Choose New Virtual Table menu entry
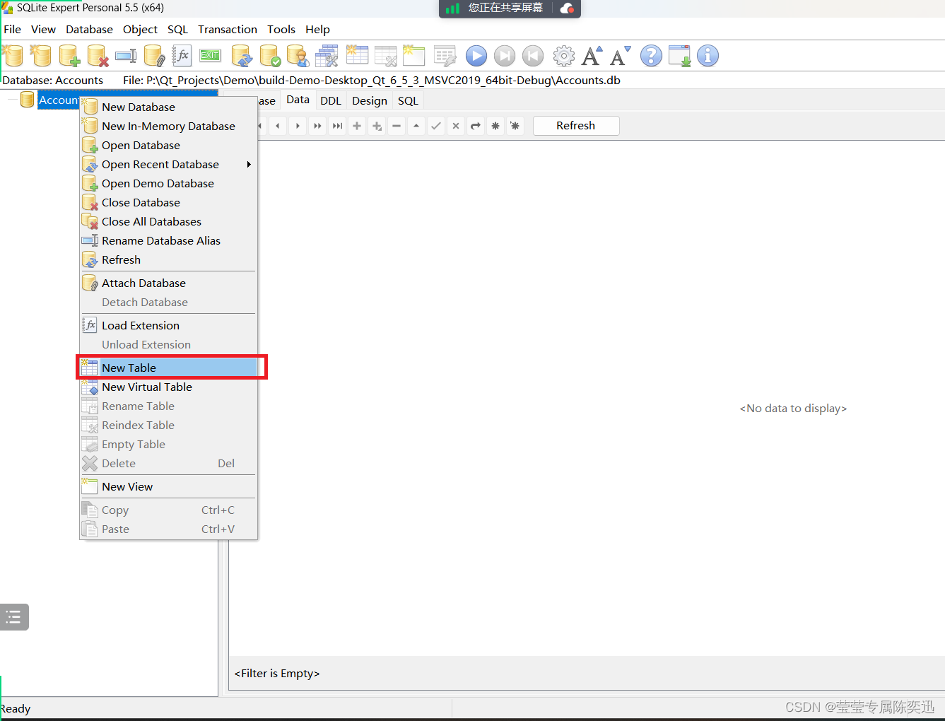This screenshot has height=721, width=945. click(169, 387)
